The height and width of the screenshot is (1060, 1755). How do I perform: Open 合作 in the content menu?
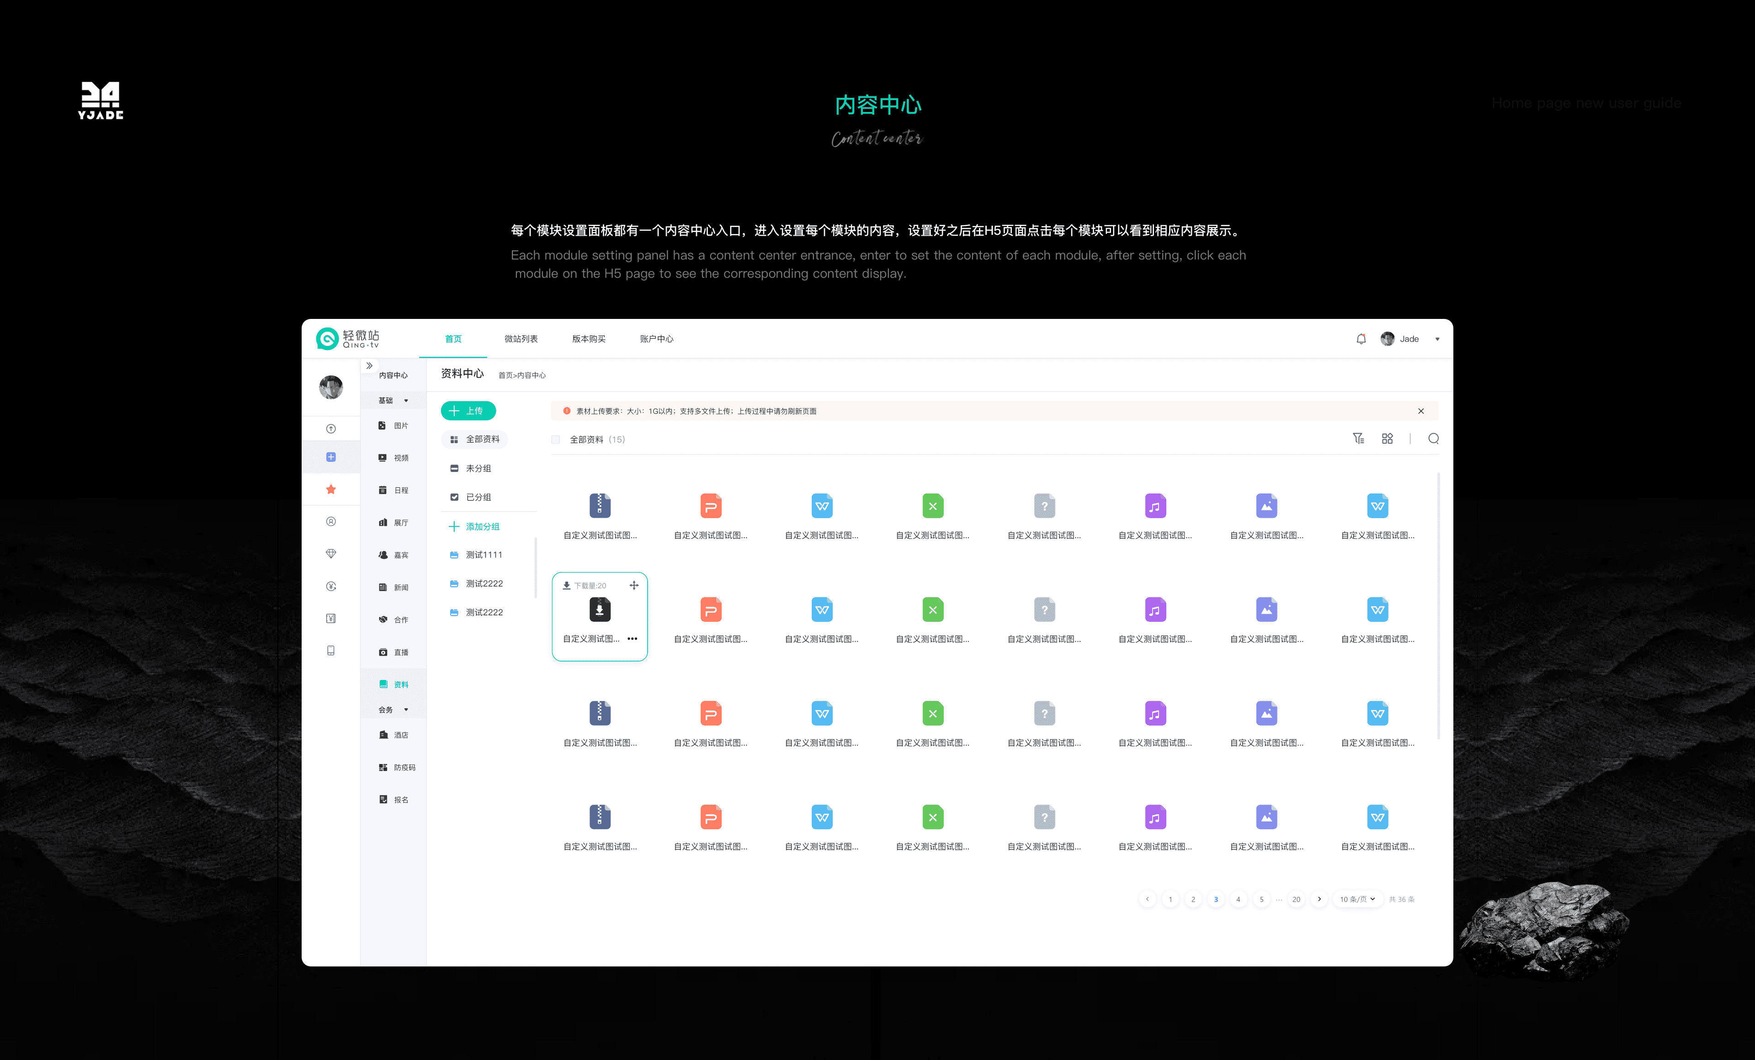click(393, 620)
